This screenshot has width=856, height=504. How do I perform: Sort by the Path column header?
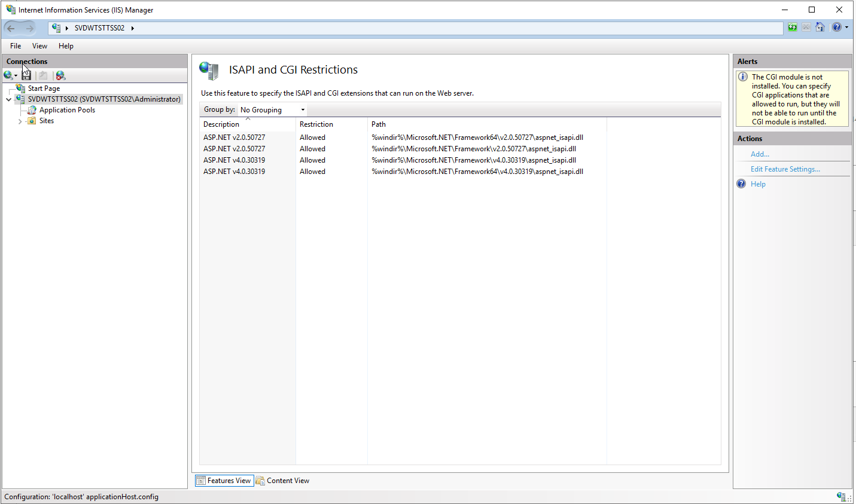(487, 124)
